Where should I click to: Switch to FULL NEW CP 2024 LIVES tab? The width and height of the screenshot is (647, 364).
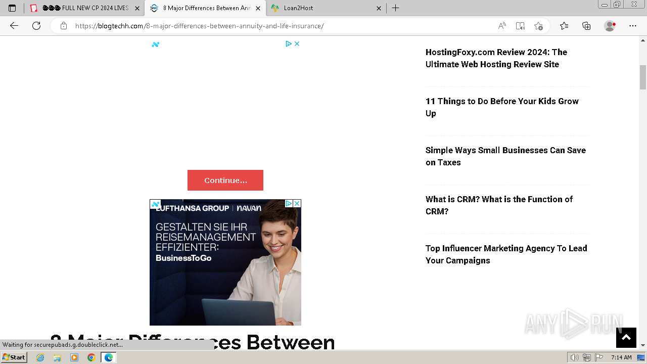click(x=84, y=8)
